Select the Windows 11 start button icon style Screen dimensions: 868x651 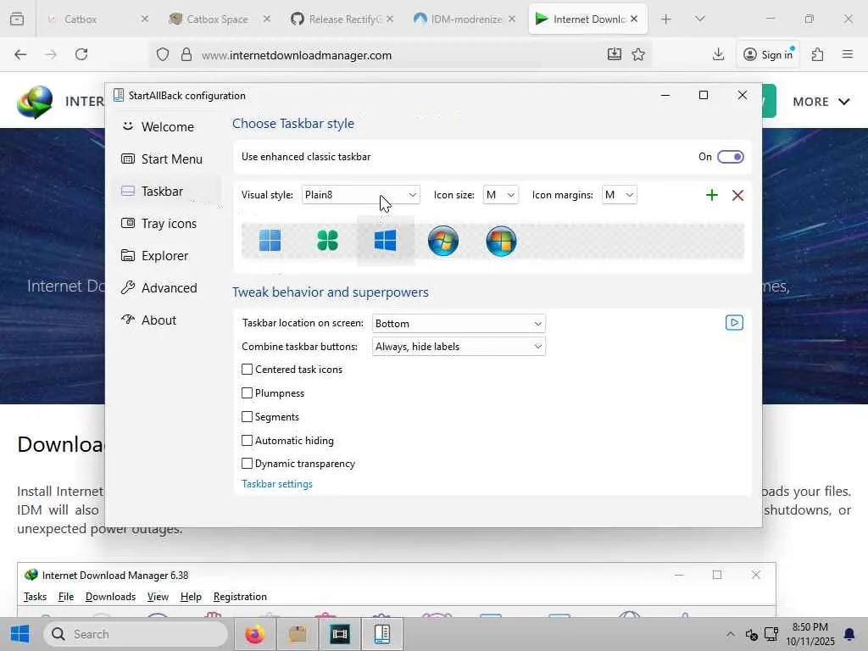click(270, 241)
